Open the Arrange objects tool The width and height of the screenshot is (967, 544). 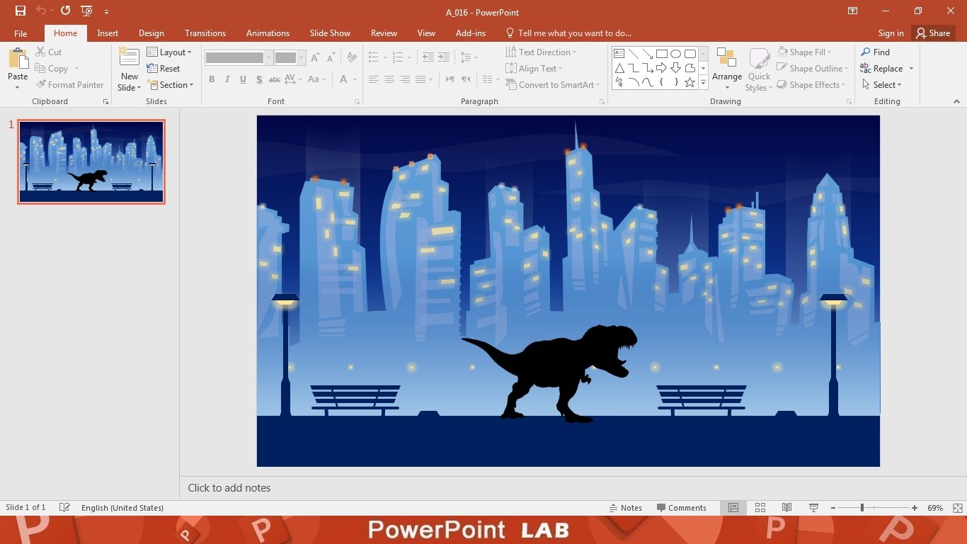tap(727, 69)
